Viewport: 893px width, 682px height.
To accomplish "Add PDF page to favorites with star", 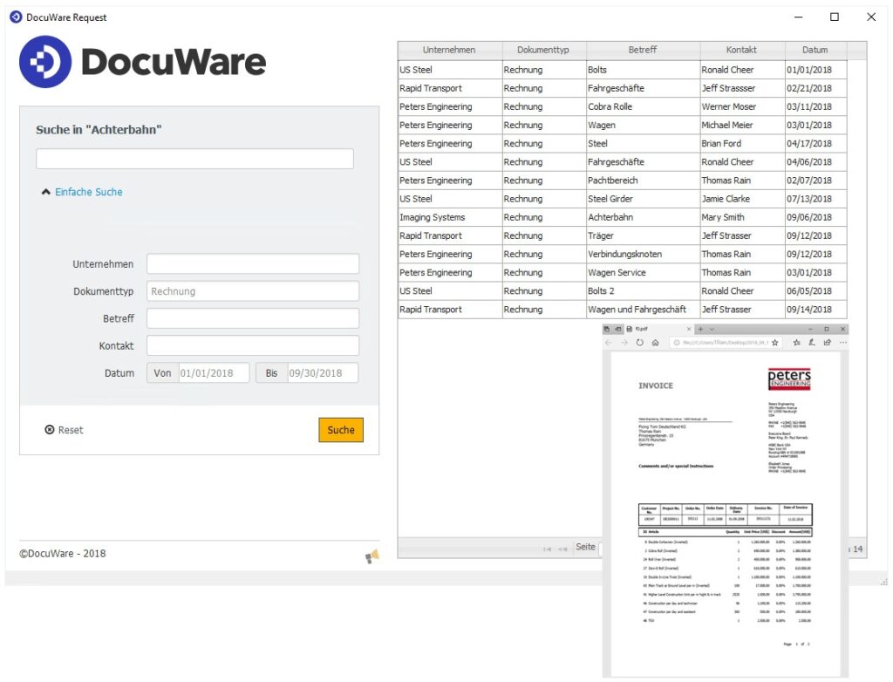I will pos(774,343).
